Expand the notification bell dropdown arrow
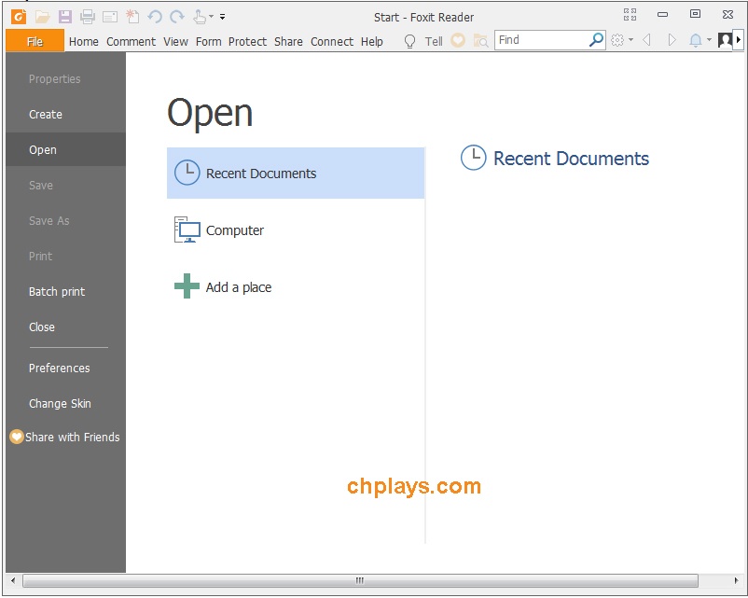Screen dimensions: 748x598 click(x=708, y=40)
